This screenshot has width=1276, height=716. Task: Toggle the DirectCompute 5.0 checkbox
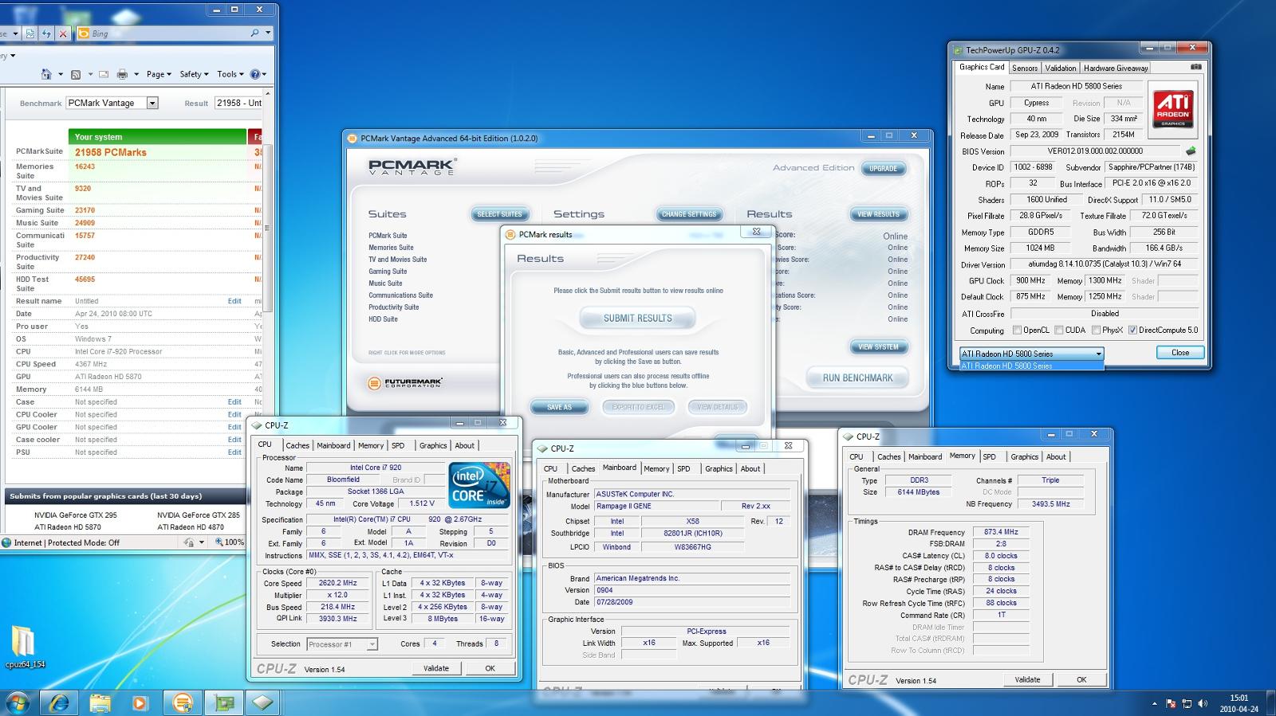coord(1133,330)
